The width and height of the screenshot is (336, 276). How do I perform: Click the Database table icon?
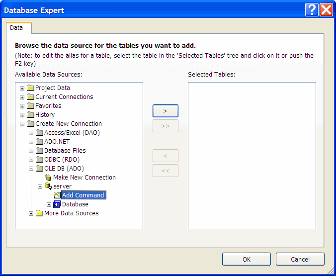point(57,204)
